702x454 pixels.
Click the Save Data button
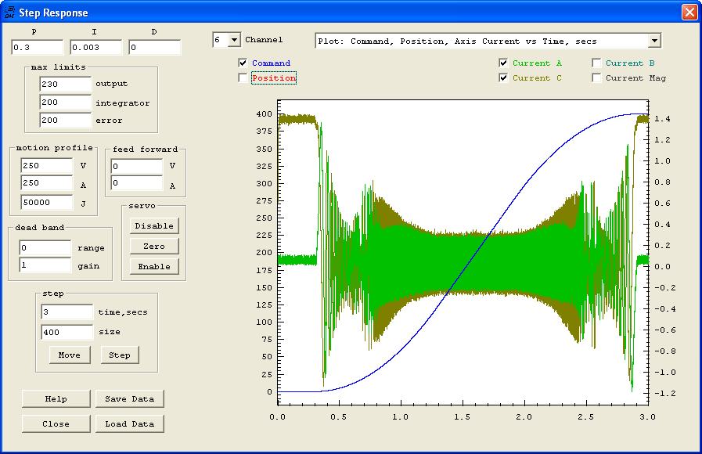click(130, 398)
